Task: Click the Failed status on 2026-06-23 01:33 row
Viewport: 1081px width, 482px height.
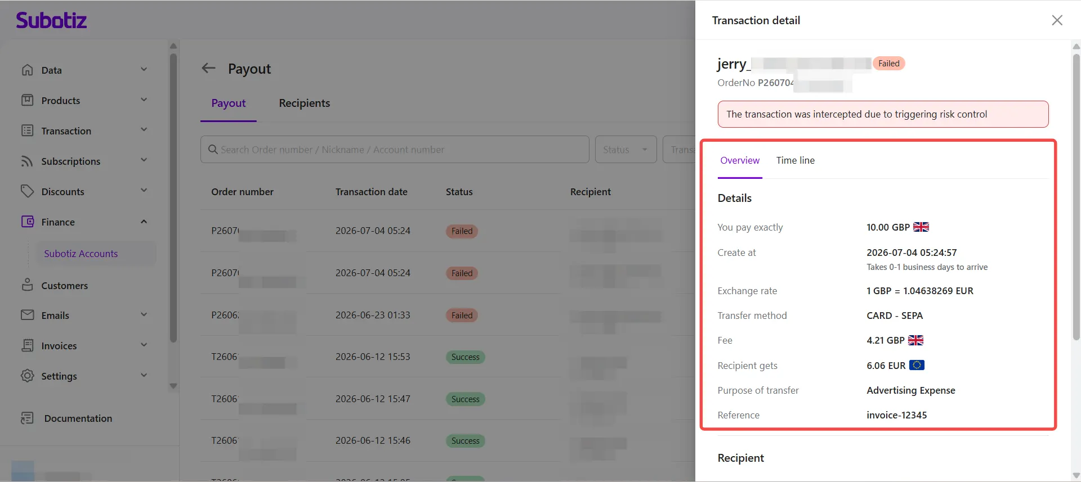Action: click(462, 316)
